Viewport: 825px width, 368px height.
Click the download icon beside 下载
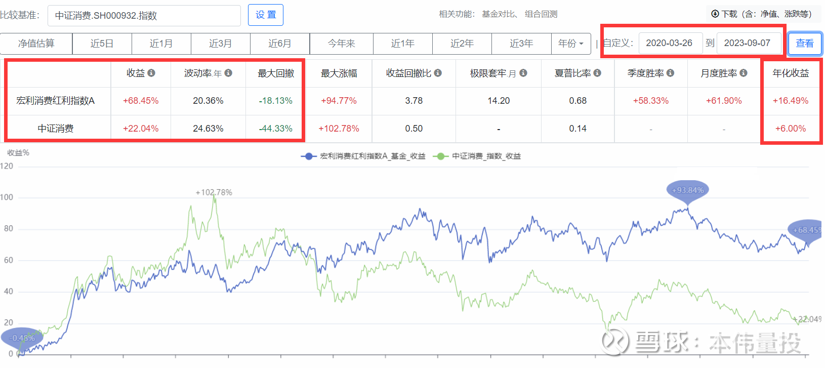click(x=715, y=14)
